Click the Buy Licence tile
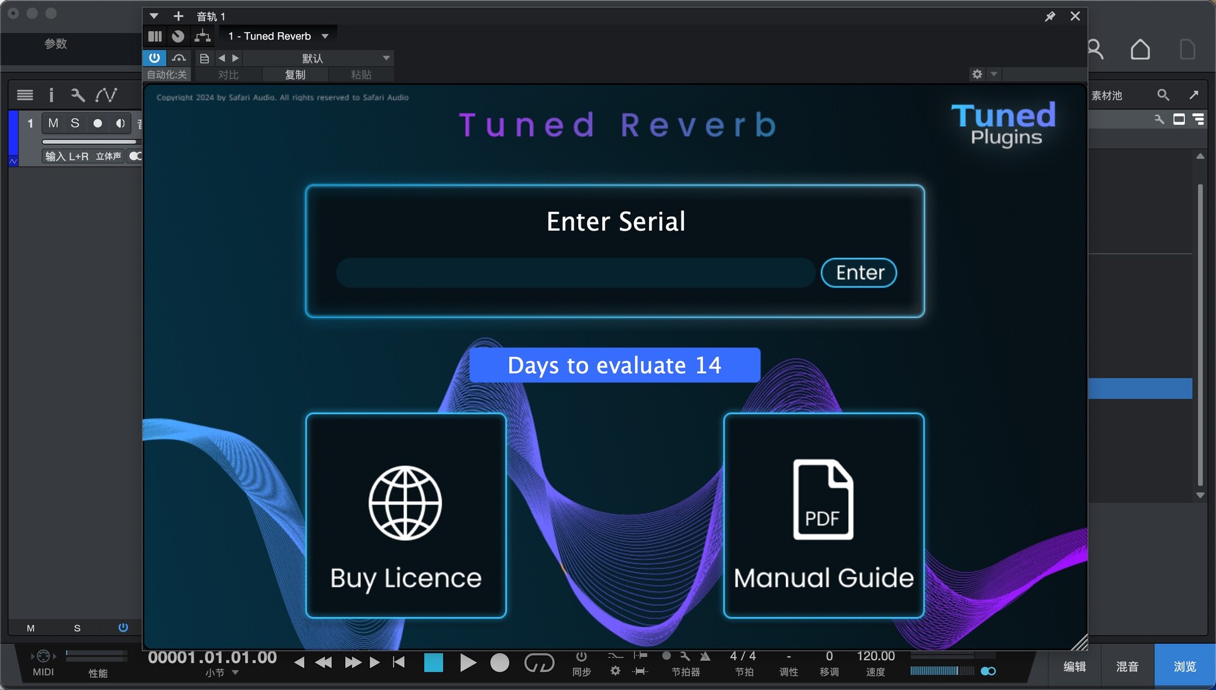The image size is (1216, 690). pos(406,515)
